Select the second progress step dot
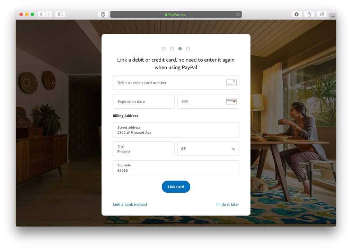Image resolution: width=352 pixels, height=249 pixels. [172, 49]
